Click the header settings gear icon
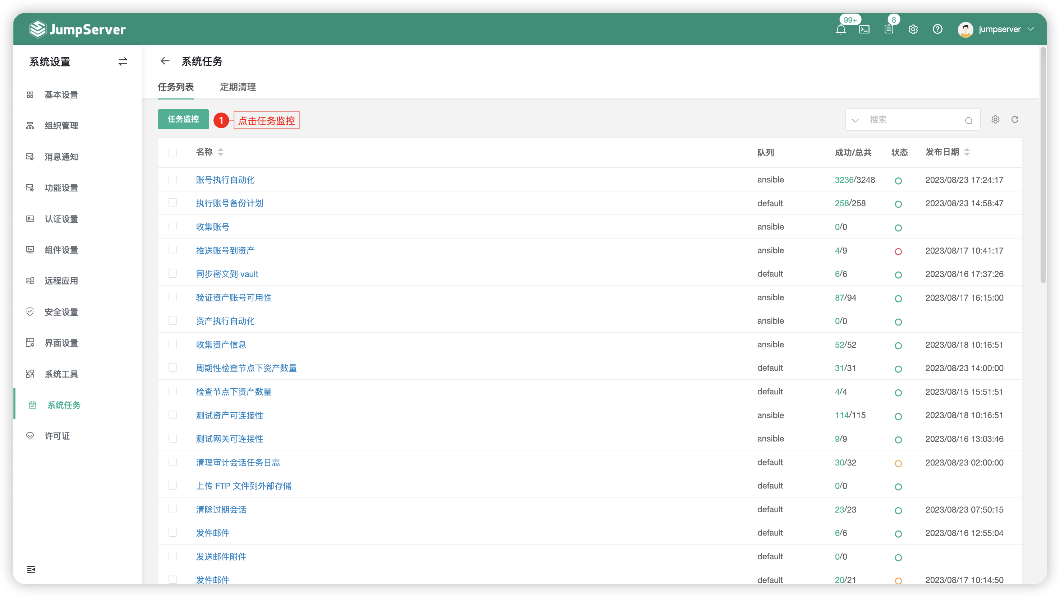 point(913,29)
